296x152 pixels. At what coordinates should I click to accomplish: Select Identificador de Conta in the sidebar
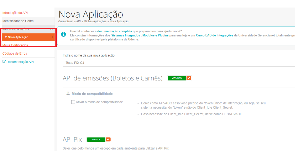[x=18, y=21]
